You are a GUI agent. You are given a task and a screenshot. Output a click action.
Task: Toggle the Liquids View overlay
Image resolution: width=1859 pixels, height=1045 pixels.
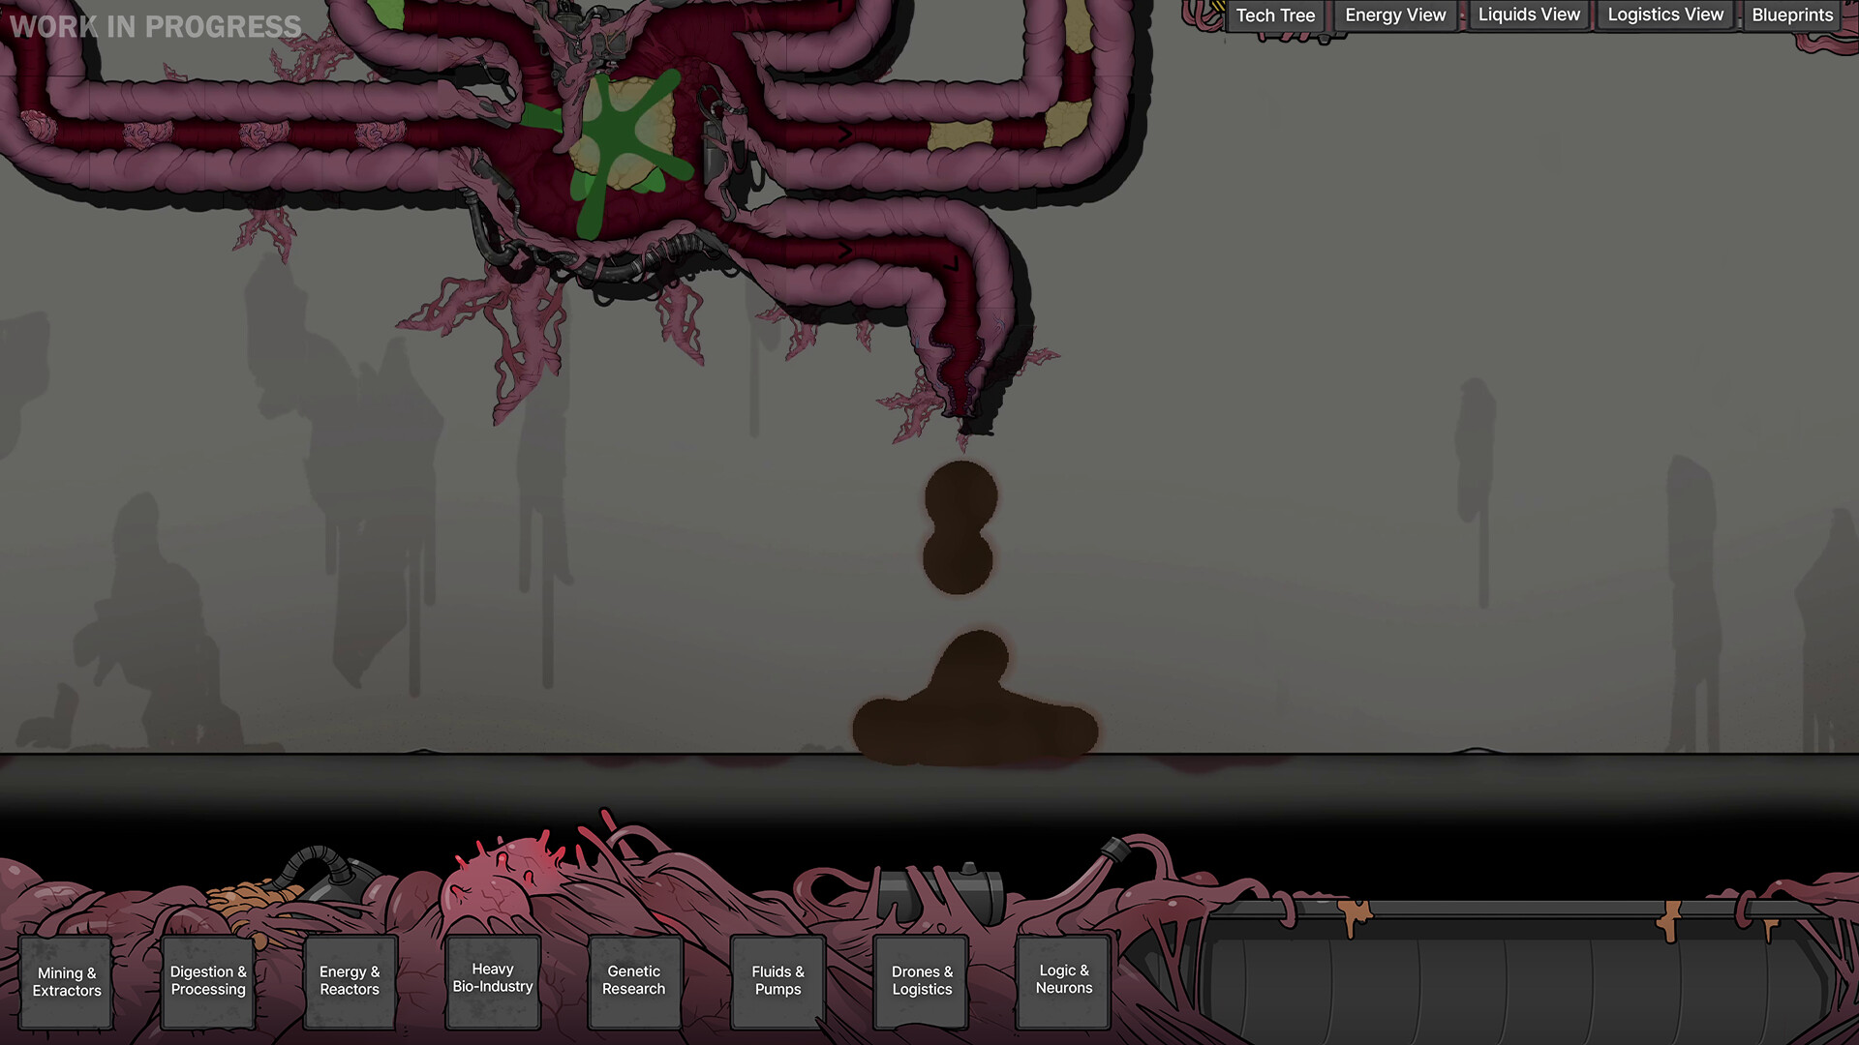pyautogui.click(x=1528, y=15)
